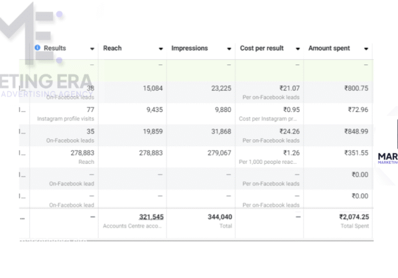Viewport: 398px width, 278px height.
Task: Click the Cost per result dropdown arrow
Action: (298, 49)
